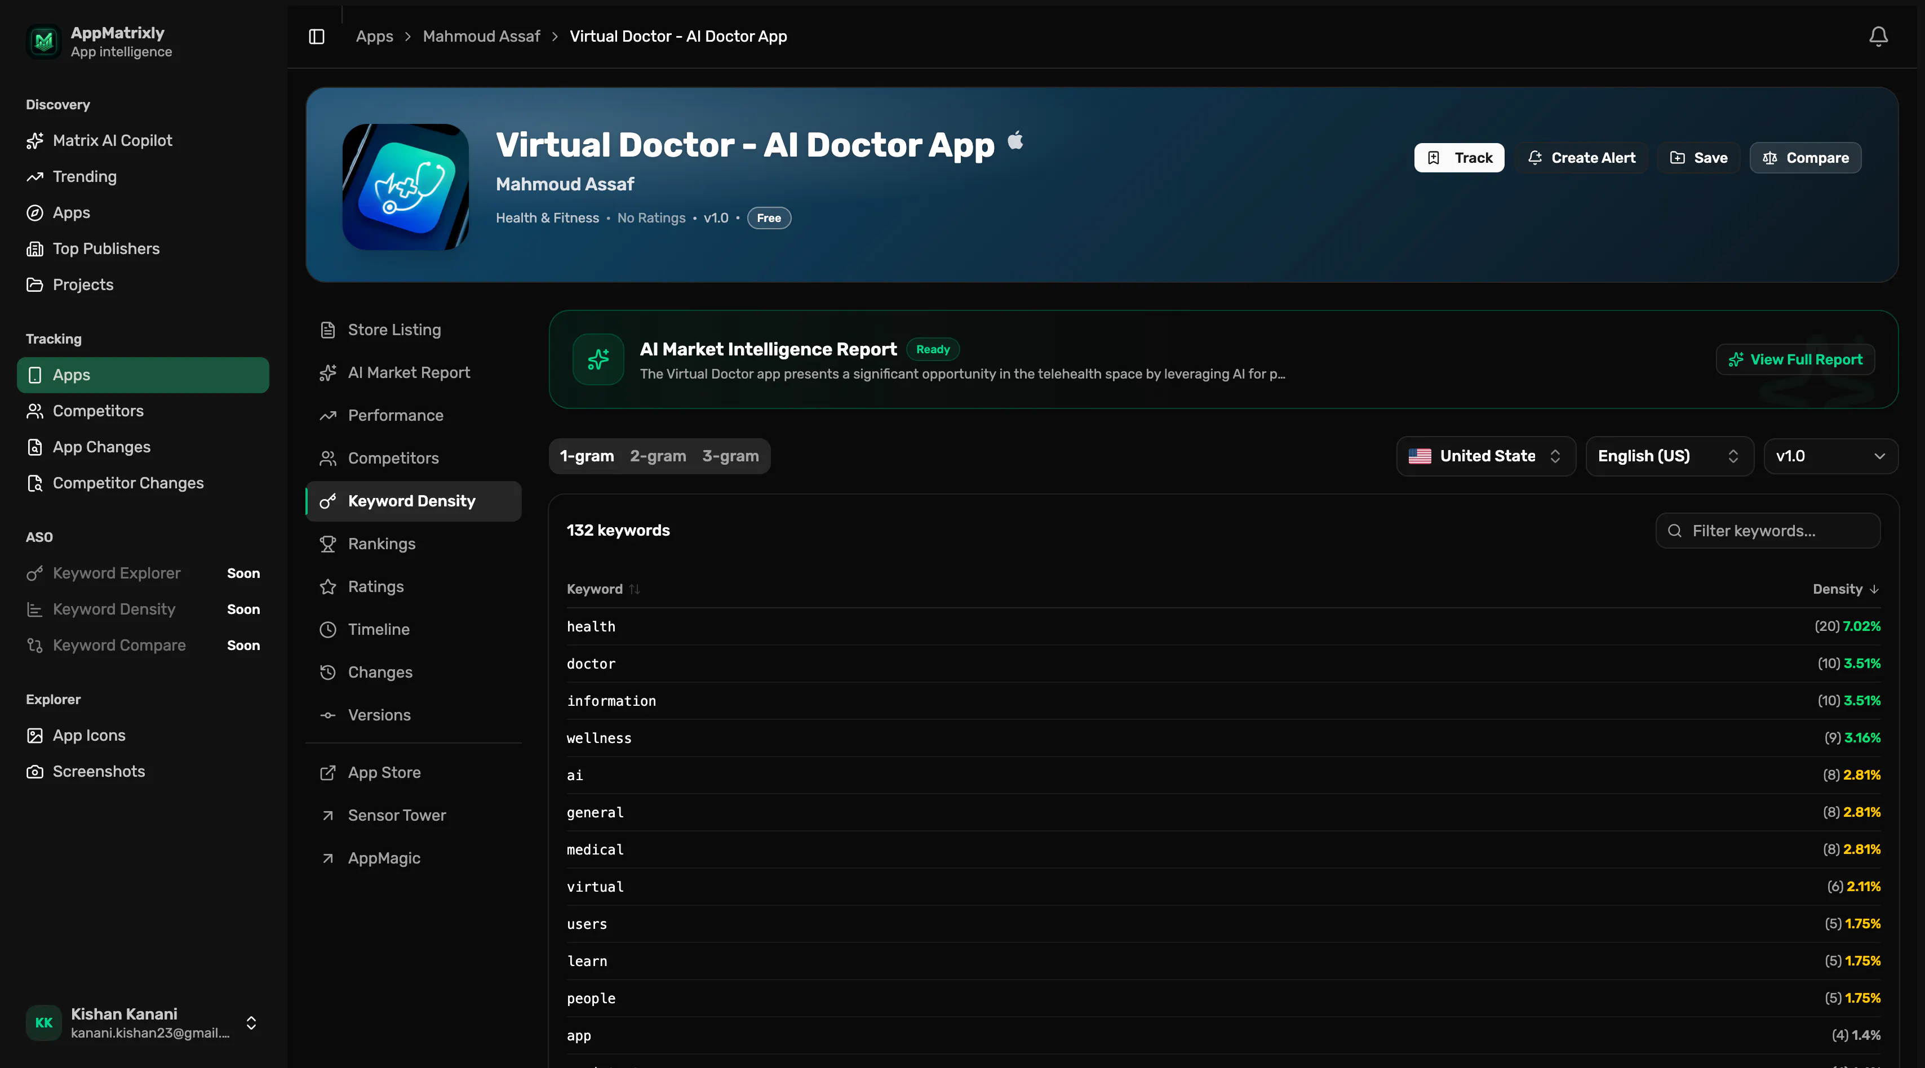Image resolution: width=1925 pixels, height=1068 pixels.
Task: Open Competitor Changes
Action: 143,483
